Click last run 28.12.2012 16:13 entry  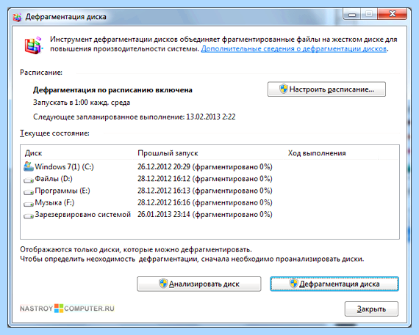[x=205, y=191]
